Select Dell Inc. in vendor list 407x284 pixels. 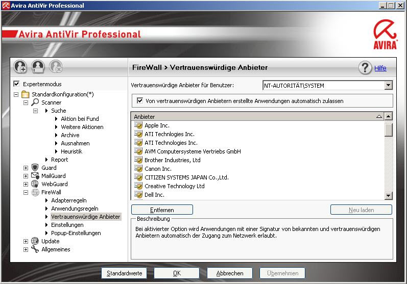(154, 195)
